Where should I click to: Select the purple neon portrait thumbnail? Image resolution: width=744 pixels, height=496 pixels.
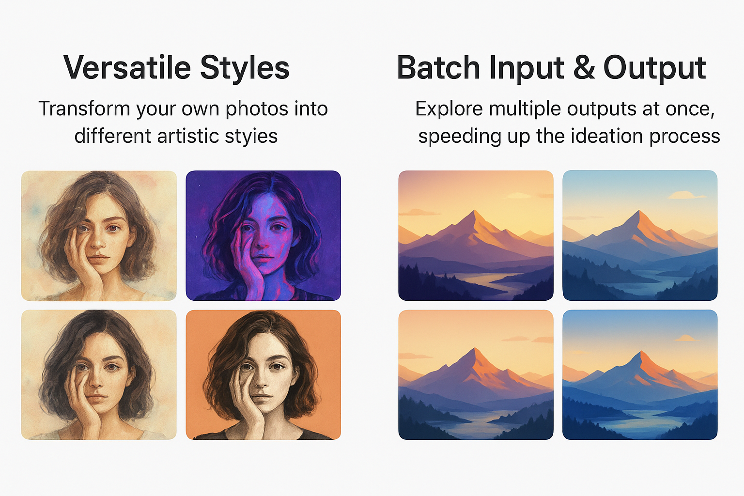263,235
